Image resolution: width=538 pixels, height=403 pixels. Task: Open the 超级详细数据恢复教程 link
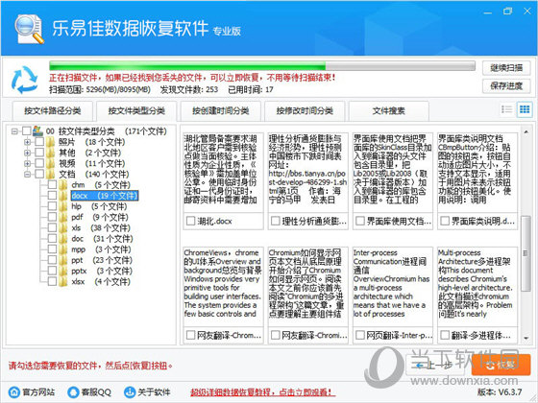pos(263,392)
